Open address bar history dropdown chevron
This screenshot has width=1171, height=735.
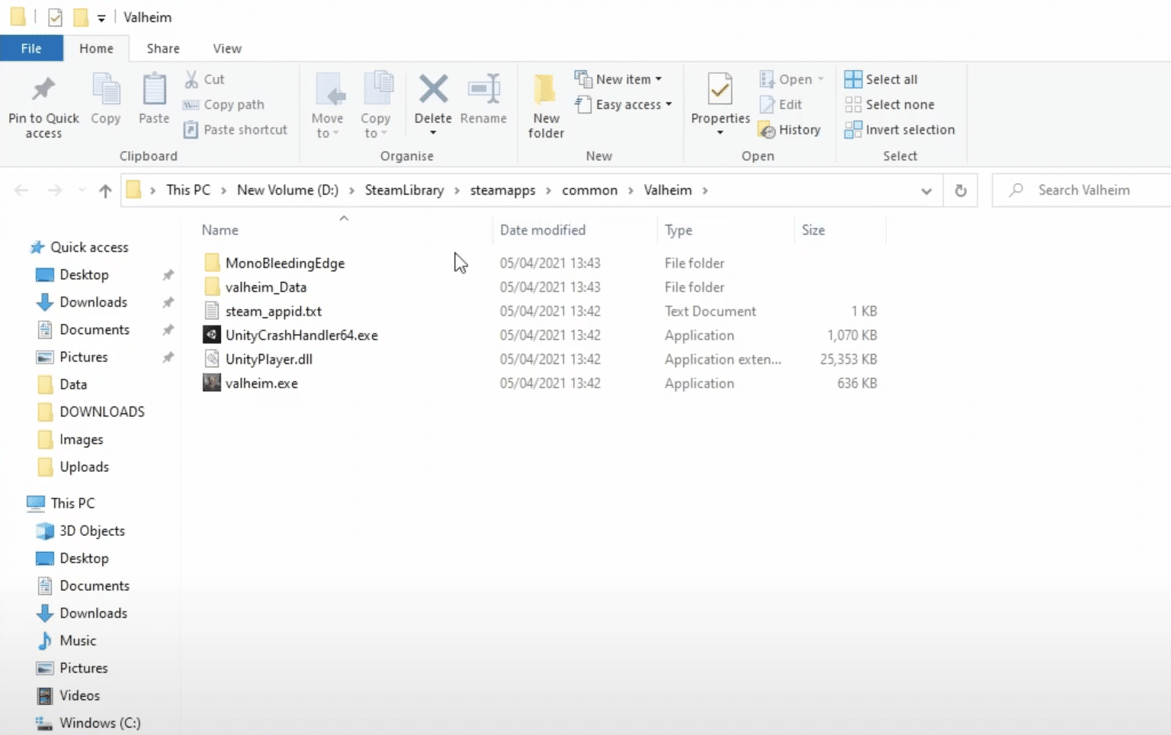[x=926, y=191]
